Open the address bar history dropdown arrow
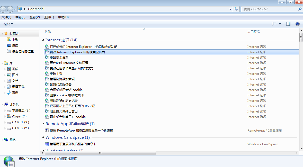This screenshot has height=167, width=303. click(230, 9)
